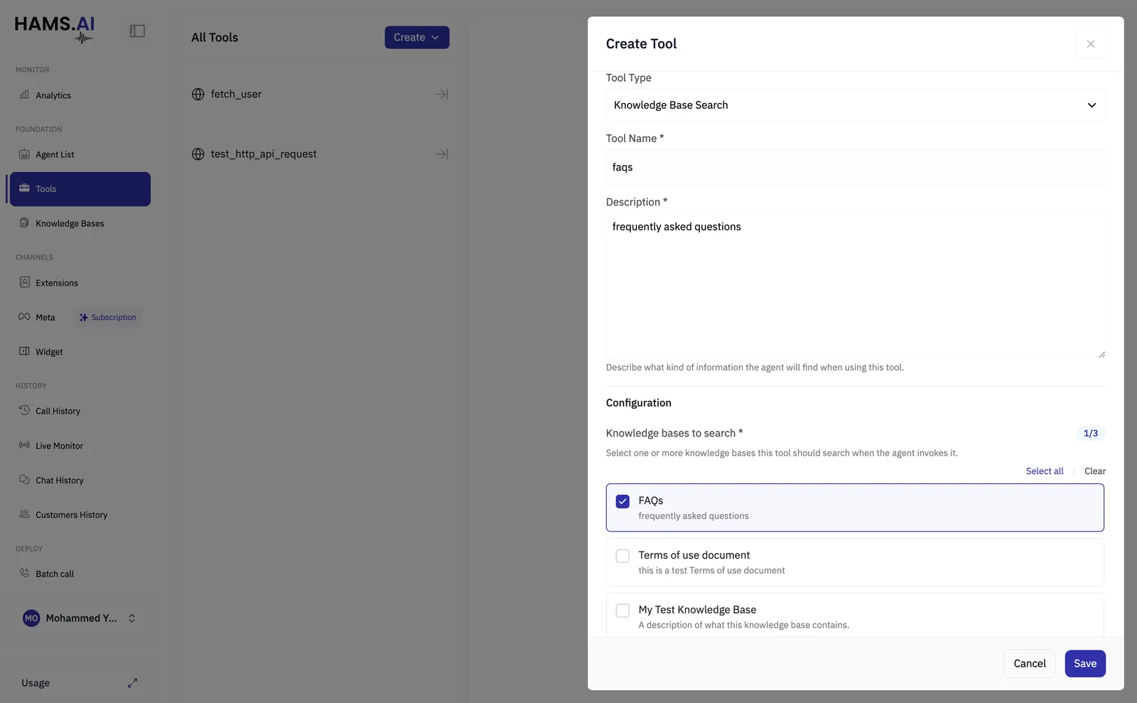This screenshot has width=1137, height=703.
Task: Click the Call History clock icon
Action: 24,410
